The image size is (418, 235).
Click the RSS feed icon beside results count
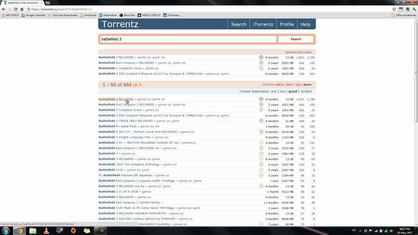point(135,85)
